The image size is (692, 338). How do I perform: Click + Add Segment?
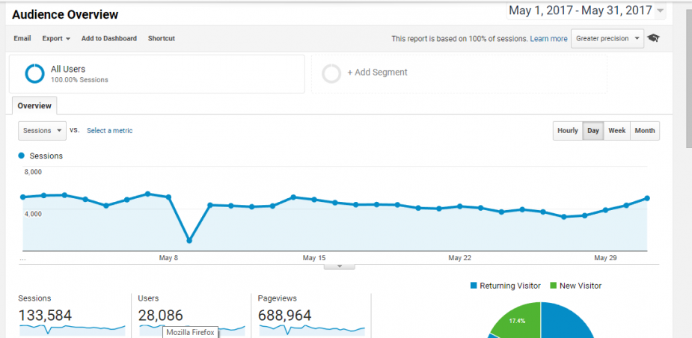[377, 73]
